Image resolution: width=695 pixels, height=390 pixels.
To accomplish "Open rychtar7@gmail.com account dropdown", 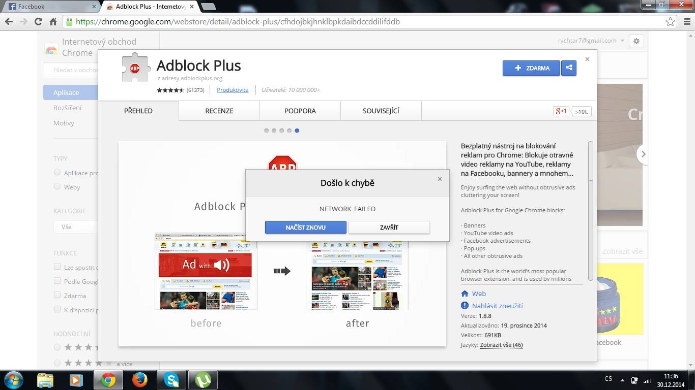I will click(x=591, y=41).
